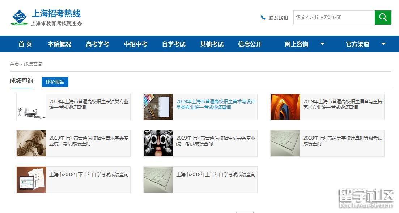Viewport: 399px width, 213px height.
Task: Open the 美术与设计学类 palette thumbnail
Action: click(x=158, y=107)
